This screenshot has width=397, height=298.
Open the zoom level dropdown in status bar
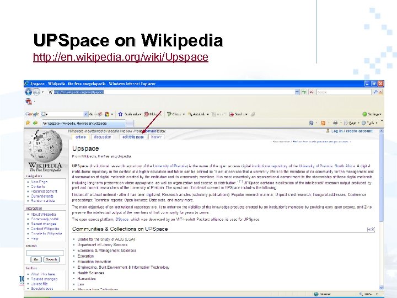pos(377,294)
